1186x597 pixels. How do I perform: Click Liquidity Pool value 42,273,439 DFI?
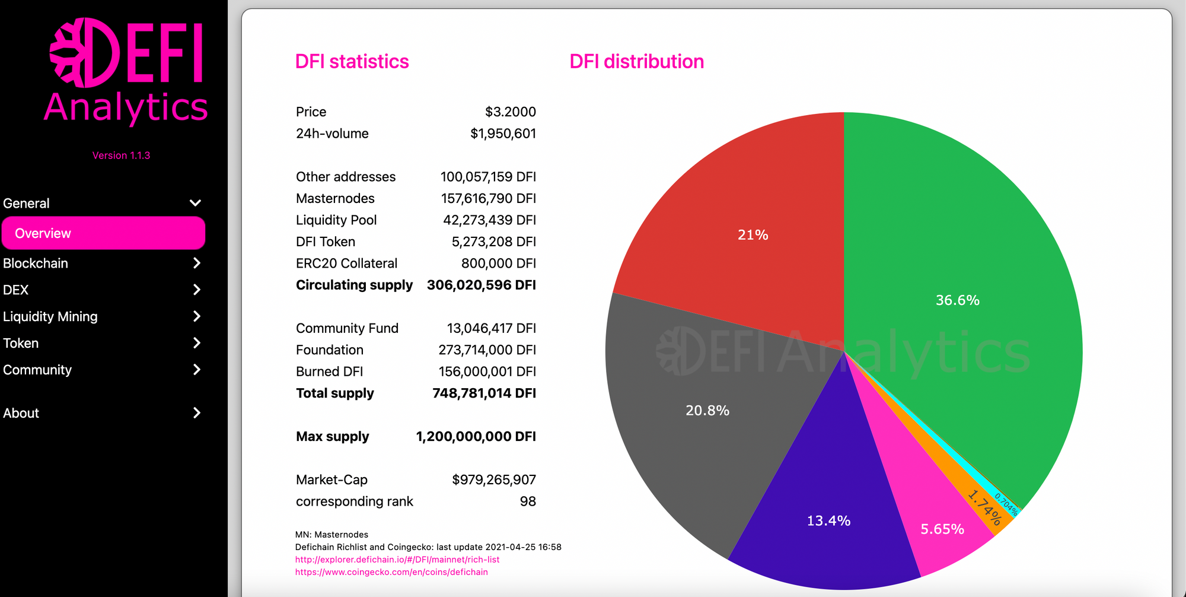(490, 220)
